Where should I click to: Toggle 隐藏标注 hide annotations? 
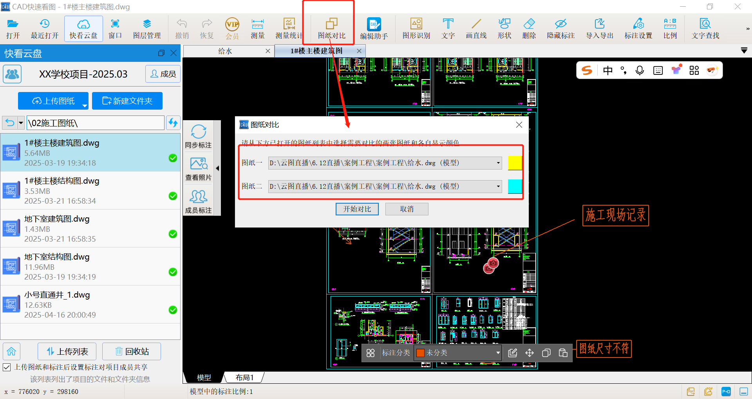[x=560, y=28]
